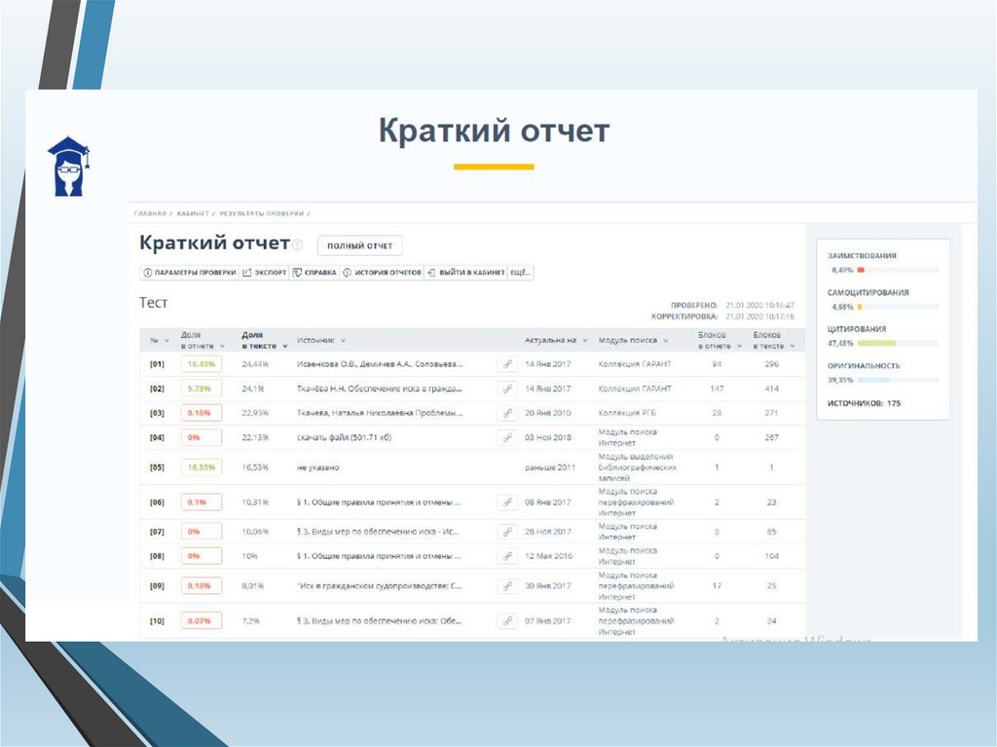Screen dimensions: 997x747
Task: Expand the Ещё... menu
Action: pos(521,273)
